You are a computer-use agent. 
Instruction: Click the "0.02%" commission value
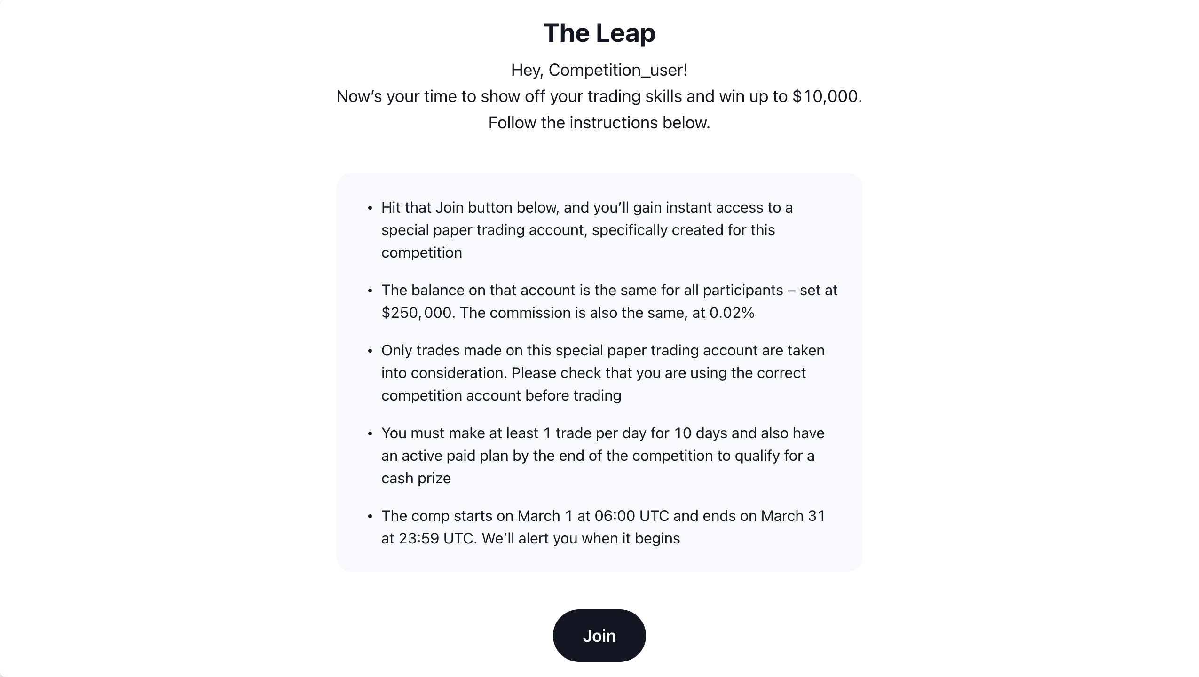click(732, 313)
